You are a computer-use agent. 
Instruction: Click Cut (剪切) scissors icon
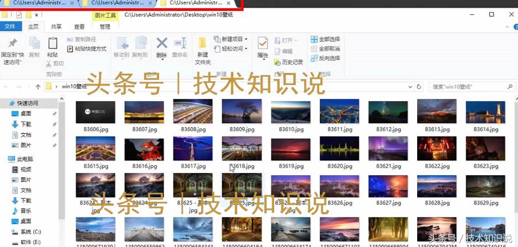(49, 63)
